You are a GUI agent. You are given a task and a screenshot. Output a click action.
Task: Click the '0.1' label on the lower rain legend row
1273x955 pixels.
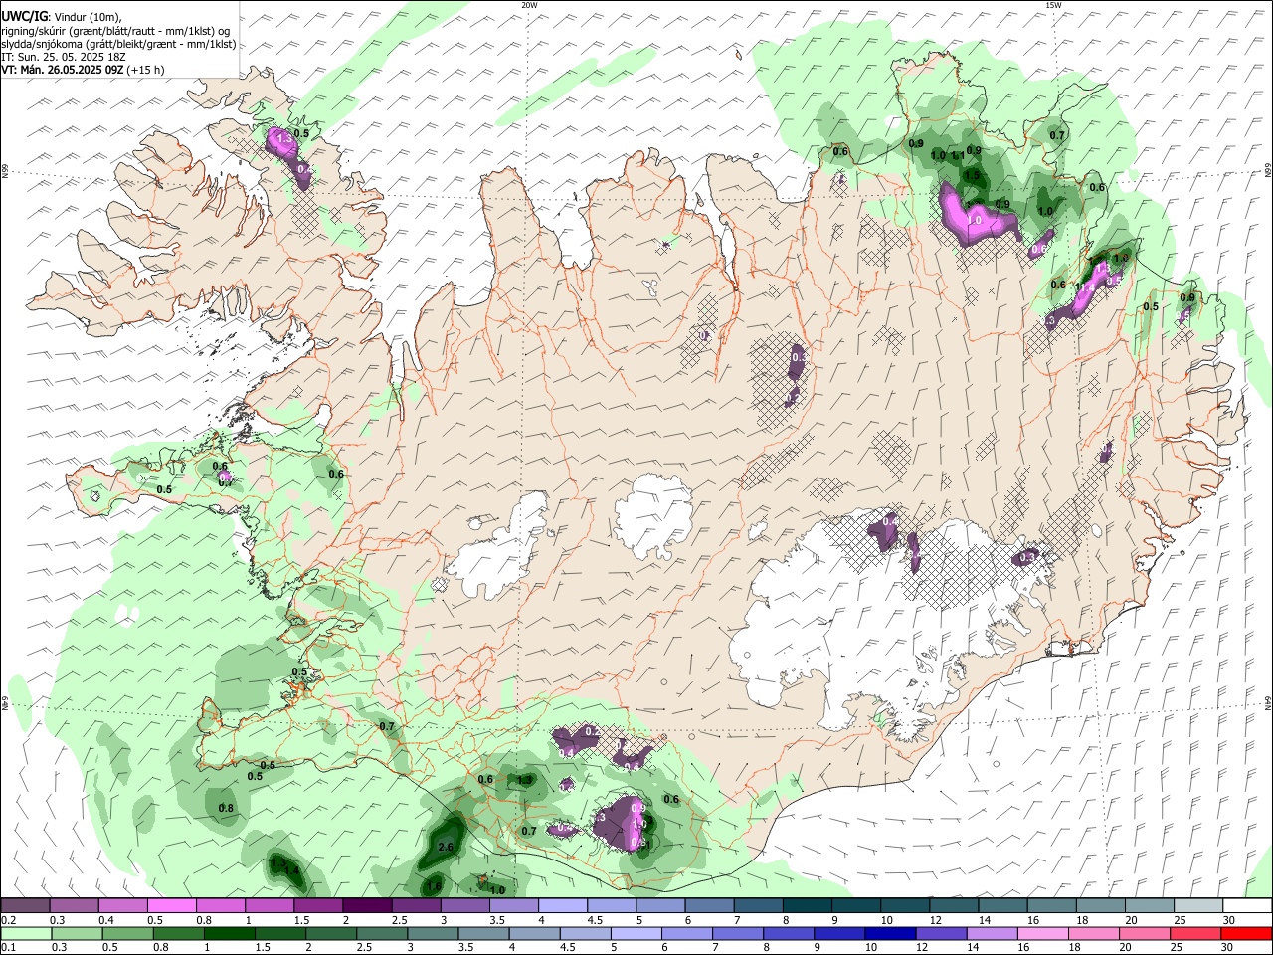(8, 947)
